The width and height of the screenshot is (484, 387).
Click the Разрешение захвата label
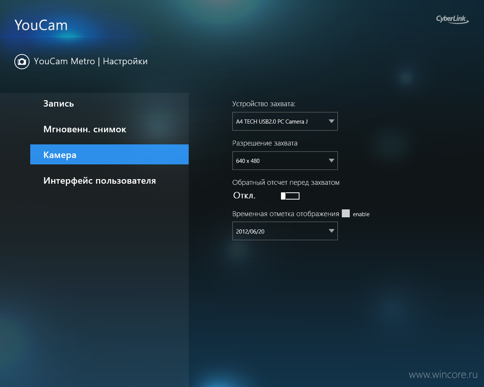pyautogui.click(x=265, y=143)
